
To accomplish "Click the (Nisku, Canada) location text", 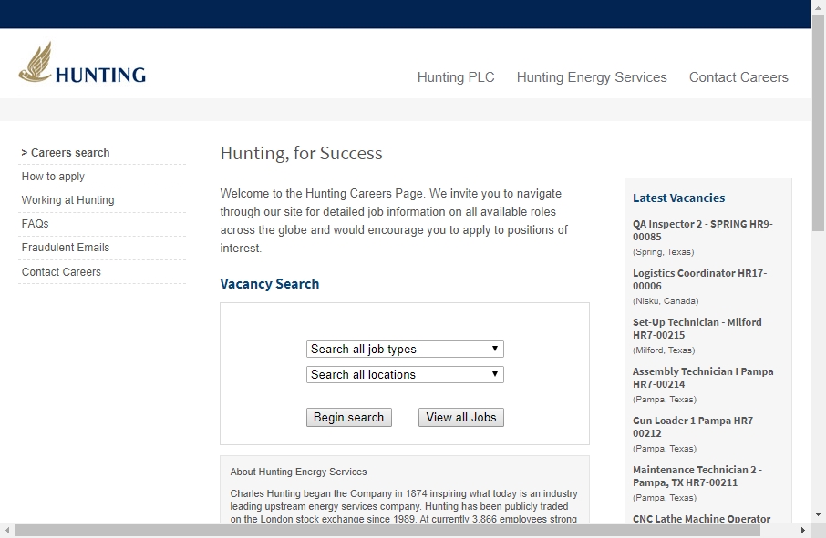I will pos(666,300).
